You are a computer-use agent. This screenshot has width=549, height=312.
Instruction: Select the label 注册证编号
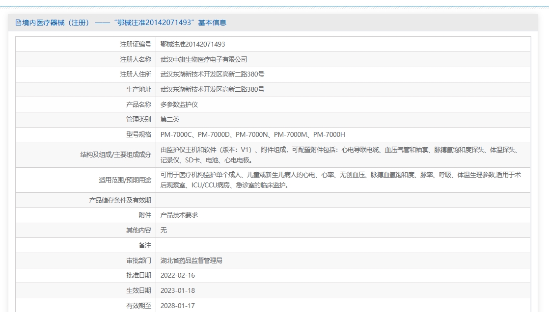click(136, 45)
